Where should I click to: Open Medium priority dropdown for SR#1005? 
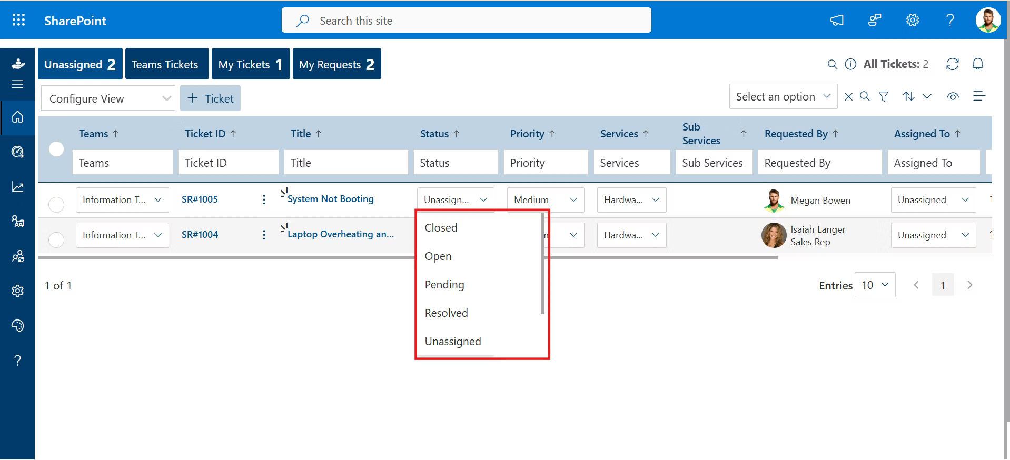(x=546, y=200)
